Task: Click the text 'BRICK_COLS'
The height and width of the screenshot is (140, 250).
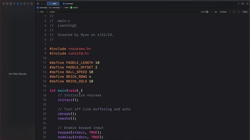Action: pos(77,81)
